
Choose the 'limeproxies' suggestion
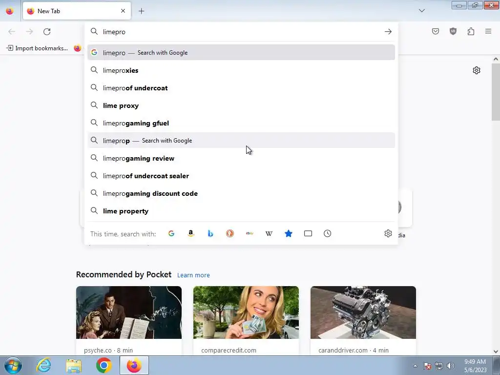click(x=241, y=70)
